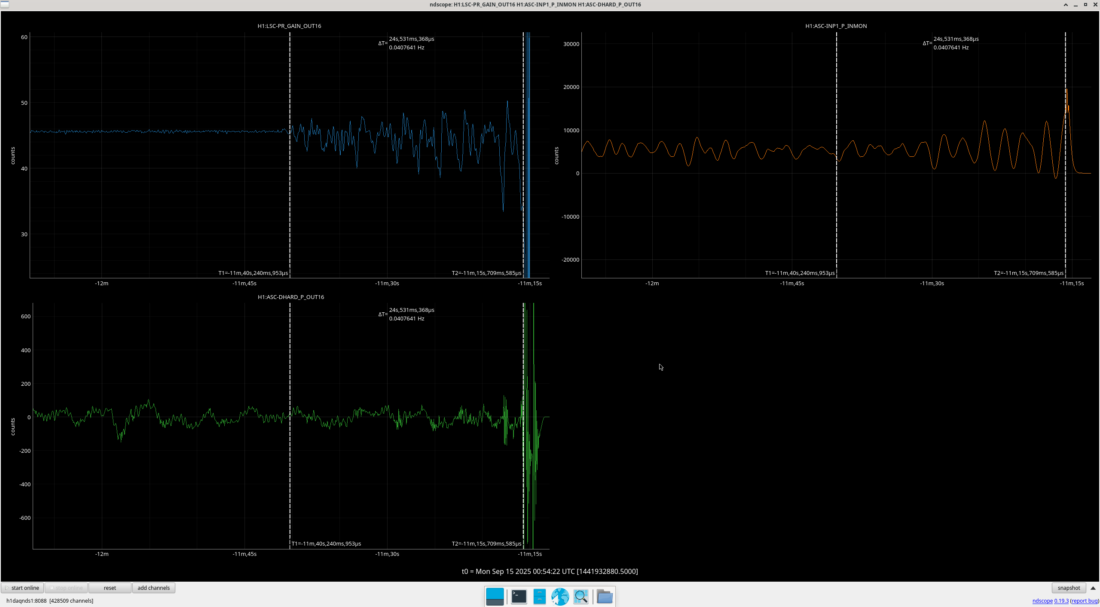
Task: Open the ndscope project link
Action: pyautogui.click(x=1042, y=601)
